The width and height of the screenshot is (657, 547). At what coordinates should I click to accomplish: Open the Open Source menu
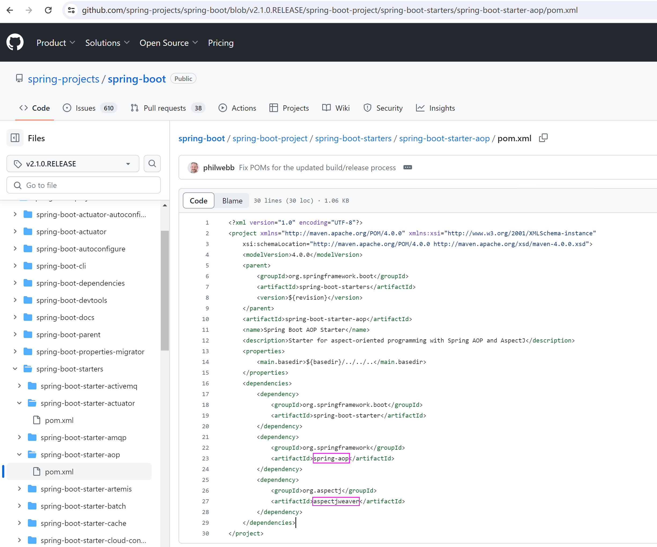point(169,43)
